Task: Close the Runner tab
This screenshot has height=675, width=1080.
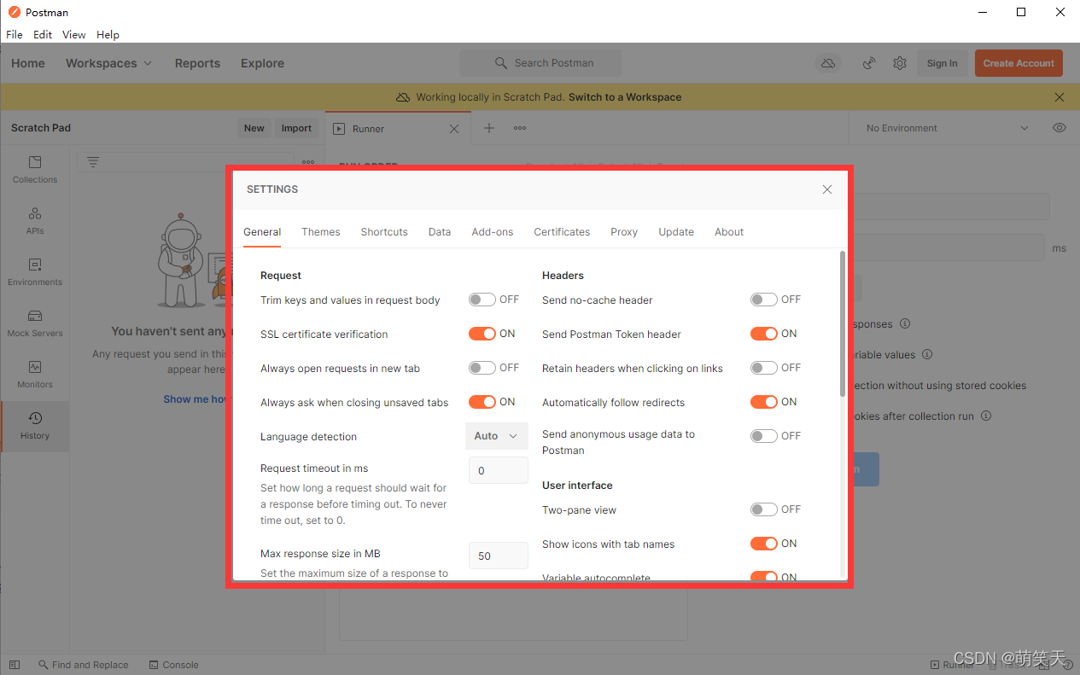Action: pyautogui.click(x=454, y=129)
